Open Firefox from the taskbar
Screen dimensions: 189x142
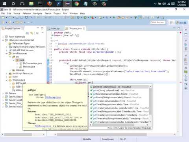50,4
